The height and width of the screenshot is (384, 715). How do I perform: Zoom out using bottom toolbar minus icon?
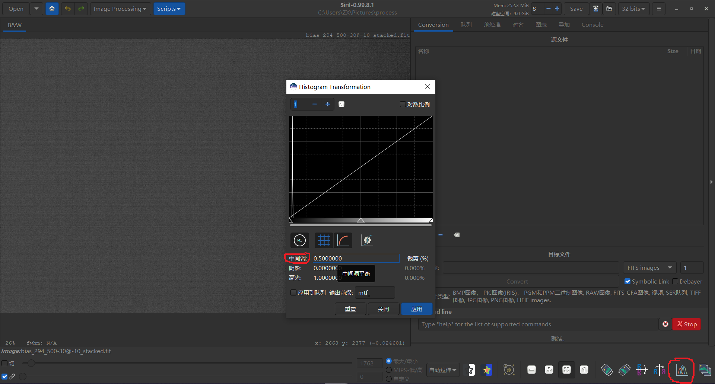click(532, 370)
